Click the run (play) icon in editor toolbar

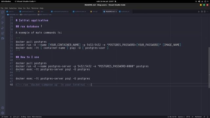tap(199, 12)
